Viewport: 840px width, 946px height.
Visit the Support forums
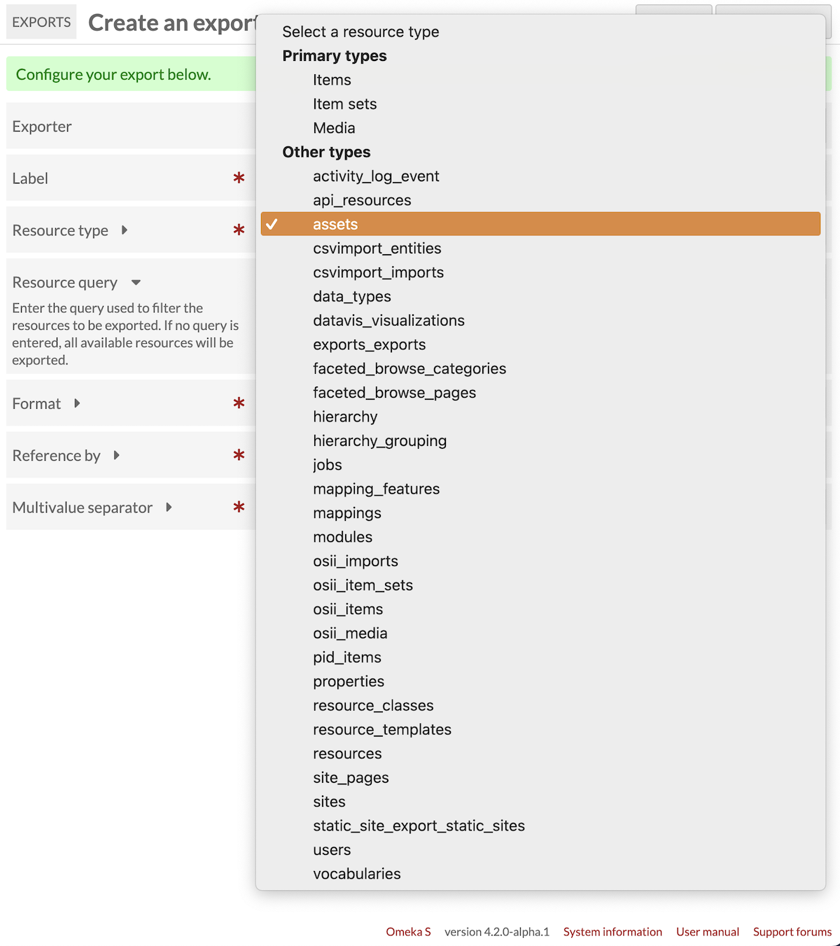pyautogui.click(x=792, y=931)
